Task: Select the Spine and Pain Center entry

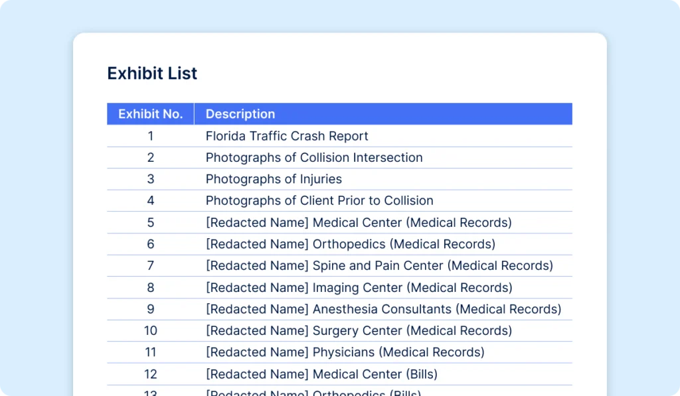Action: click(379, 265)
